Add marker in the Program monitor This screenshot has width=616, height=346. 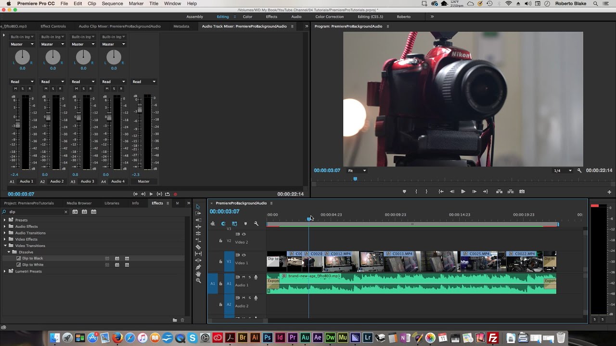[404, 192]
